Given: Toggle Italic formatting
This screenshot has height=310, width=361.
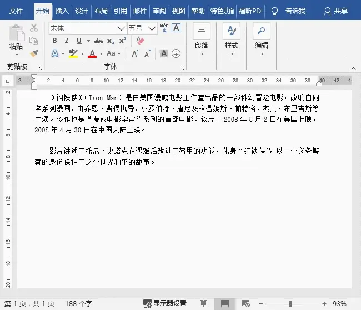Looking at the screenshot, I should (x=67, y=41).
